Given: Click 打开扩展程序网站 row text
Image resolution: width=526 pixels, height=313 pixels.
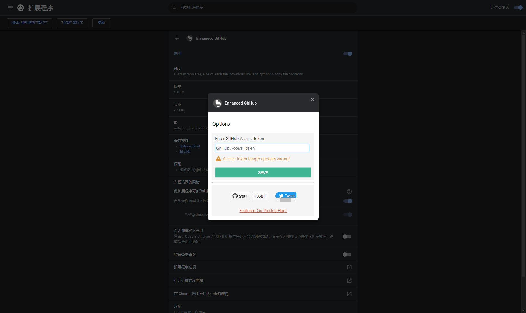Looking at the screenshot, I should (x=188, y=280).
